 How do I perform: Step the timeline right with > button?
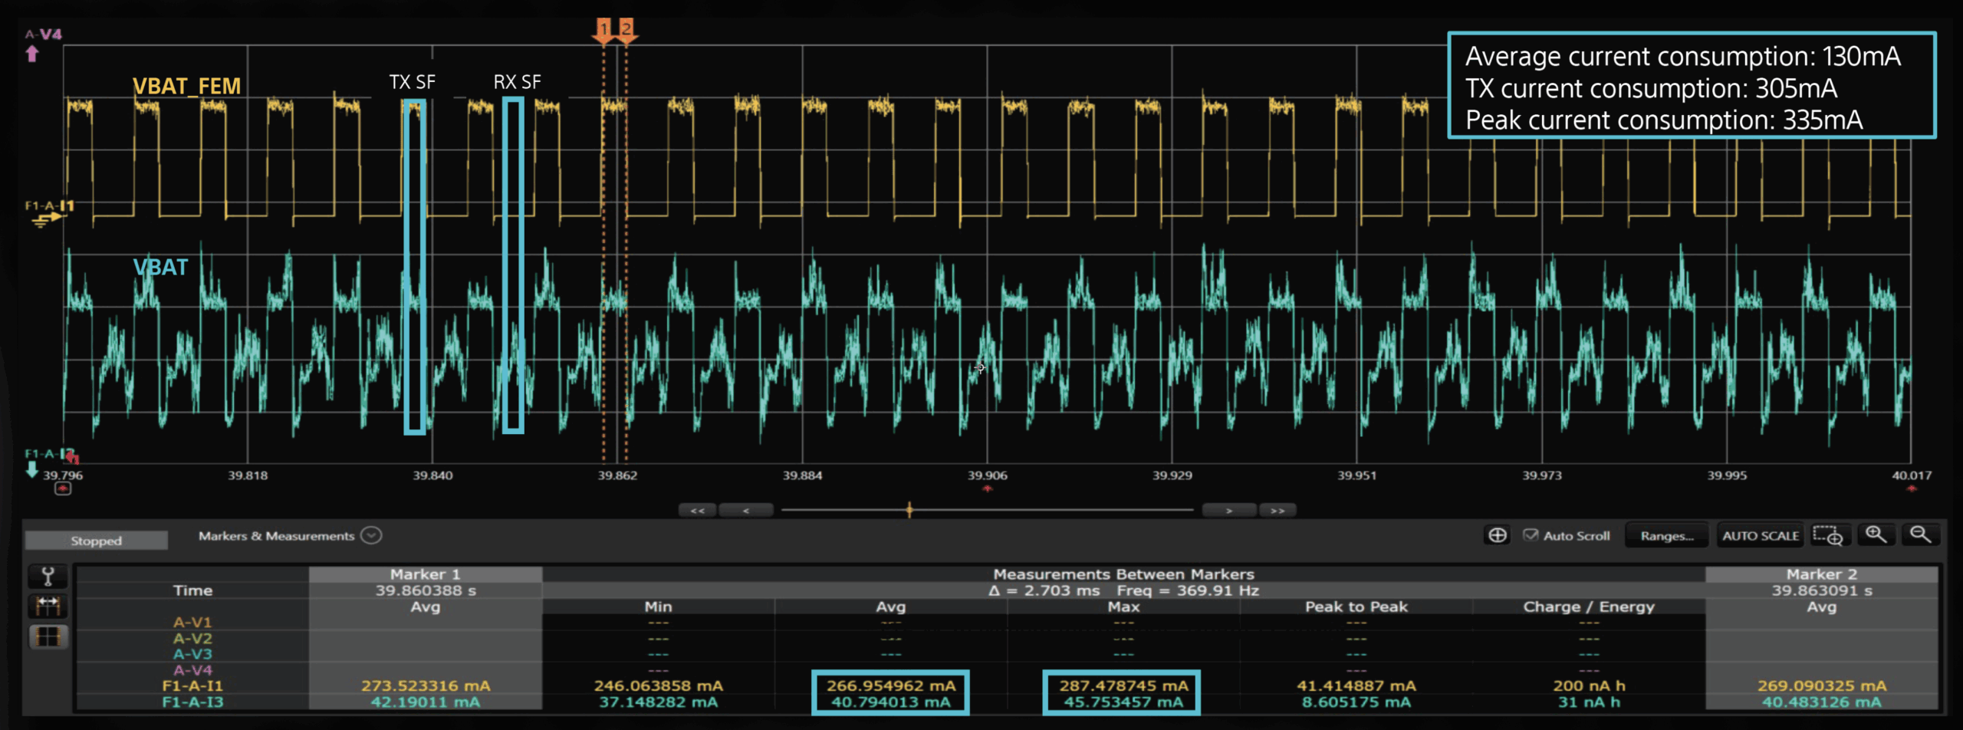point(1228,511)
